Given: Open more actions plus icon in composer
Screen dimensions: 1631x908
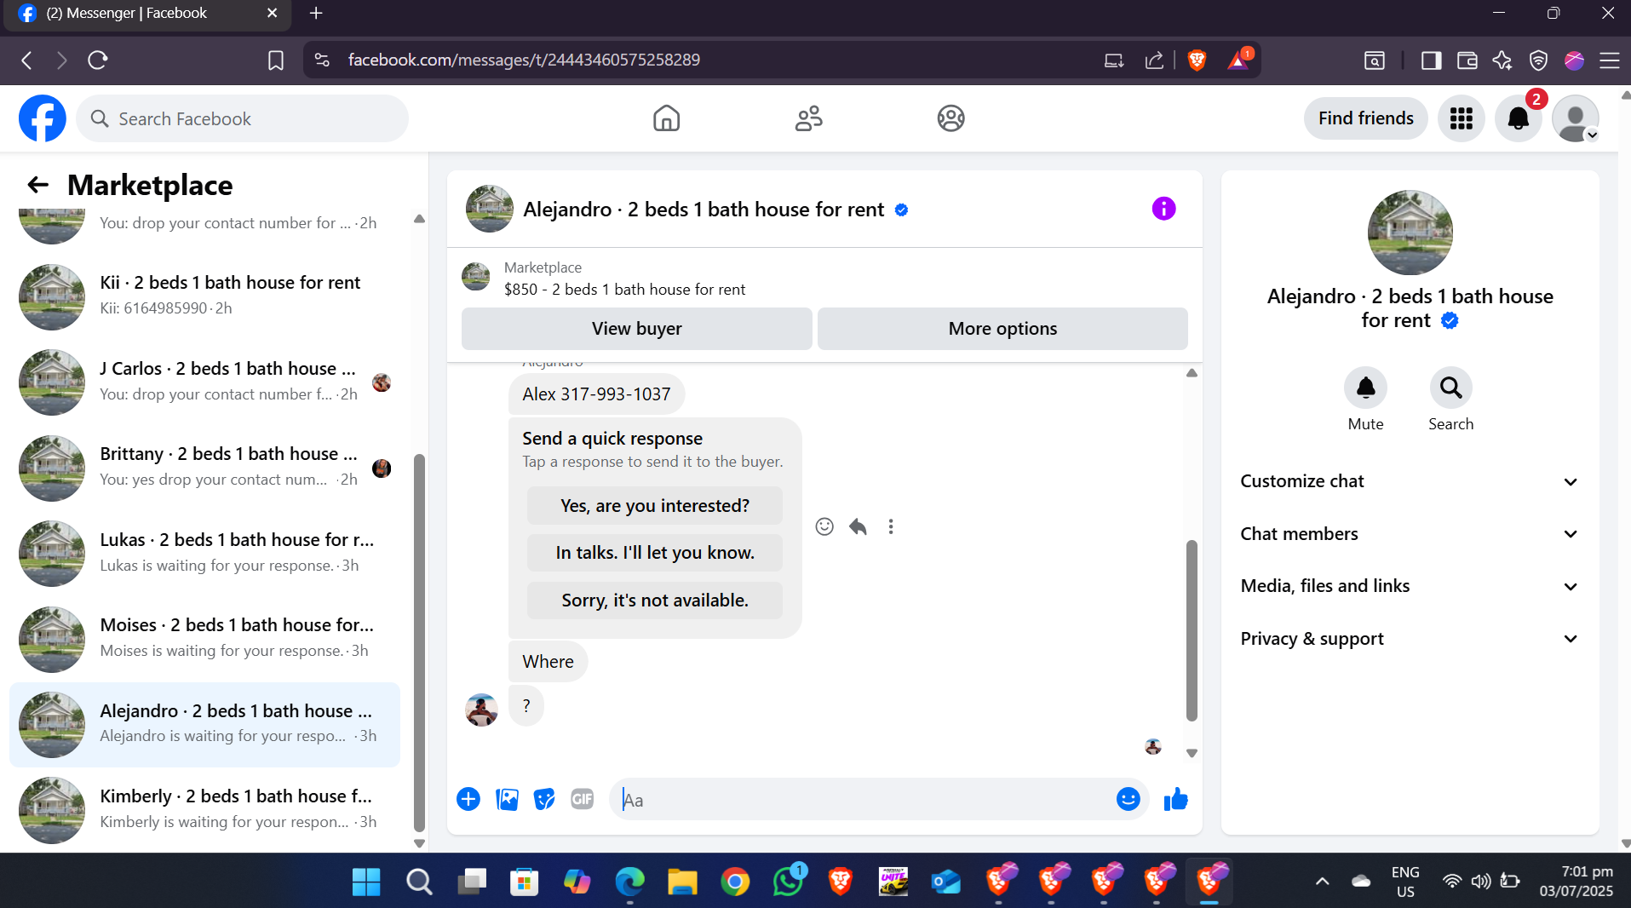Looking at the screenshot, I should coord(468,799).
